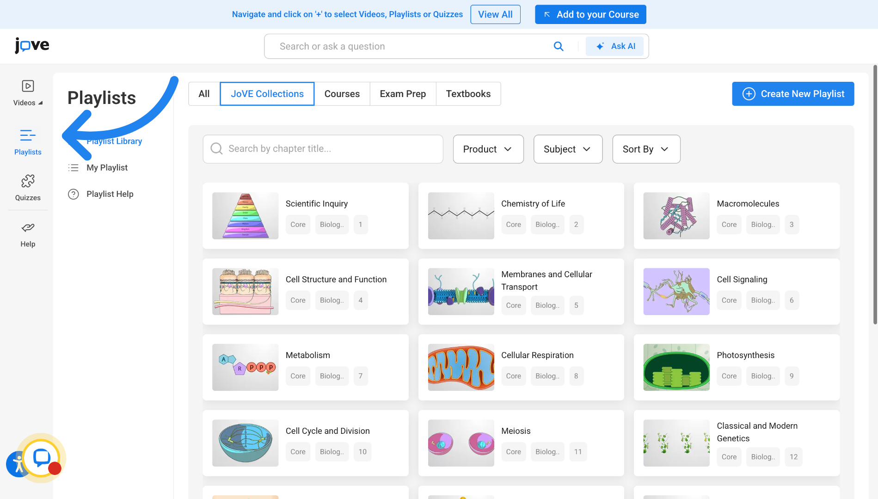Click the View All button
878x499 pixels.
[x=495, y=14]
